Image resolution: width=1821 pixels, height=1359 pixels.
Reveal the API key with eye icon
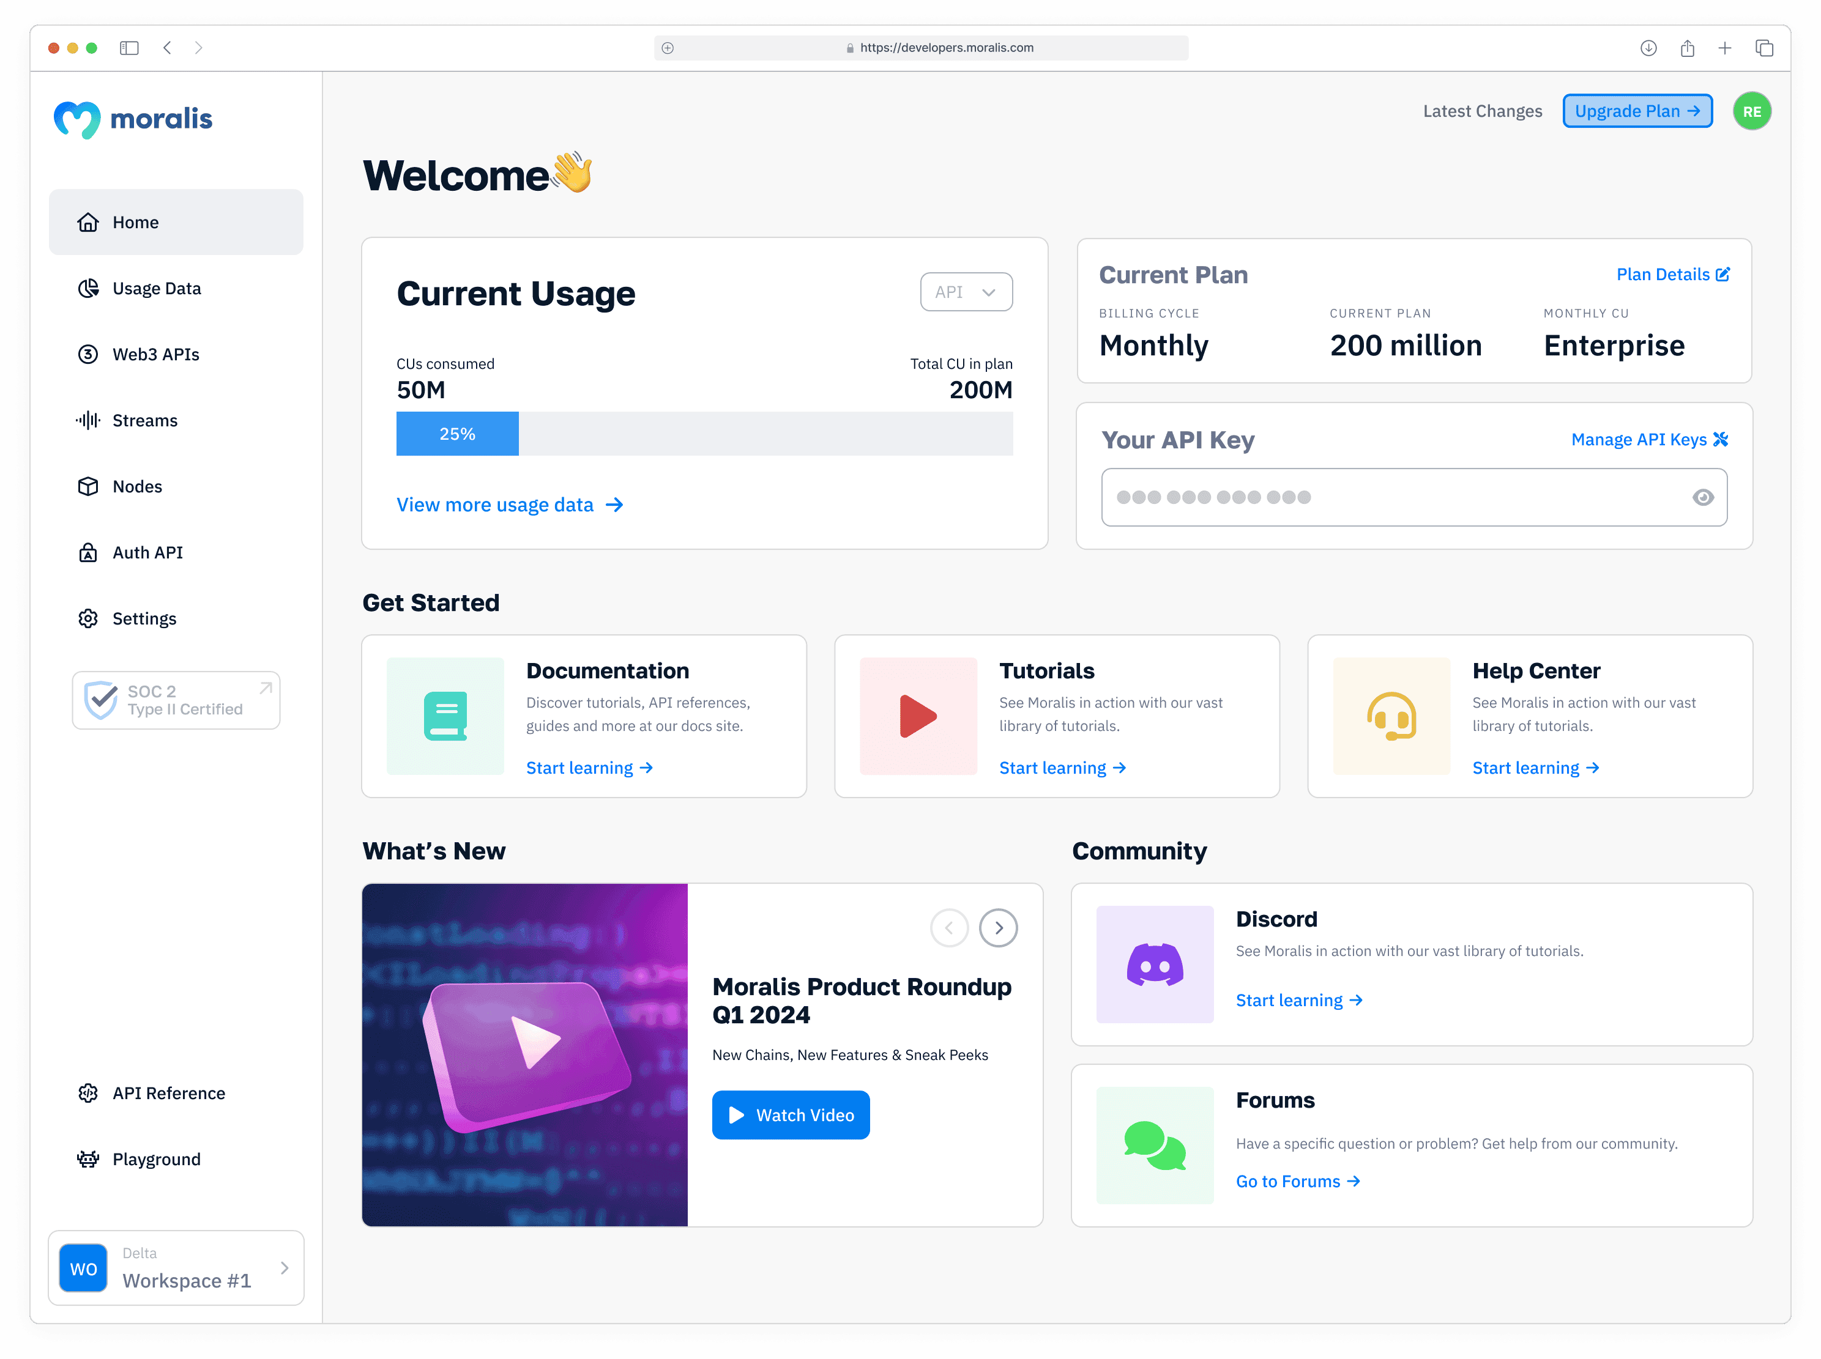1702,497
